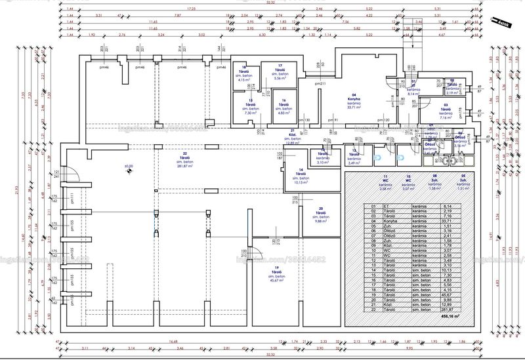Image resolution: width=525 pixels, height=360 pixels.
Task: Select room label 15 Tároló 7,30 m² in plan
Action: (x=251, y=107)
